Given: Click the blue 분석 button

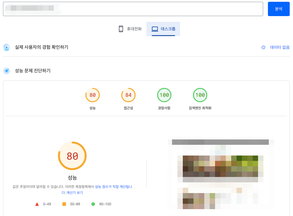Looking at the screenshot, I should click(278, 9).
